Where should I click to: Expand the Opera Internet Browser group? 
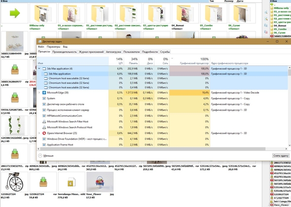click(x=39, y=133)
